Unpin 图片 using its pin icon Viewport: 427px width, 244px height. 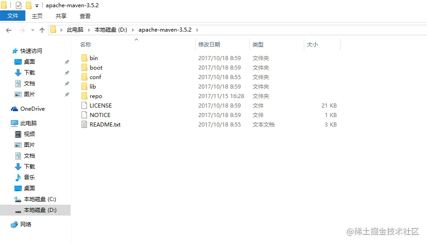point(67,94)
